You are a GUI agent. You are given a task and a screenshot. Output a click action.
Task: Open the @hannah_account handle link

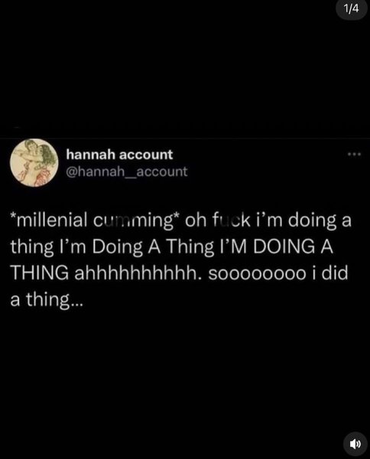point(127,171)
